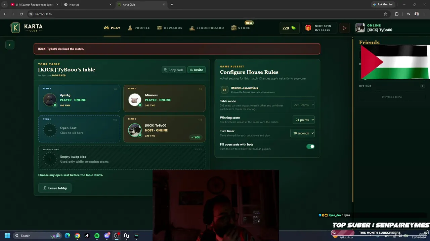
Task: Click the taskbar Search box
Action: click(37, 236)
